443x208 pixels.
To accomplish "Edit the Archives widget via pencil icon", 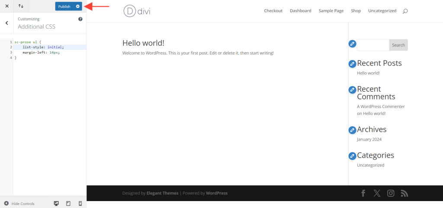I will pyautogui.click(x=352, y=130).
